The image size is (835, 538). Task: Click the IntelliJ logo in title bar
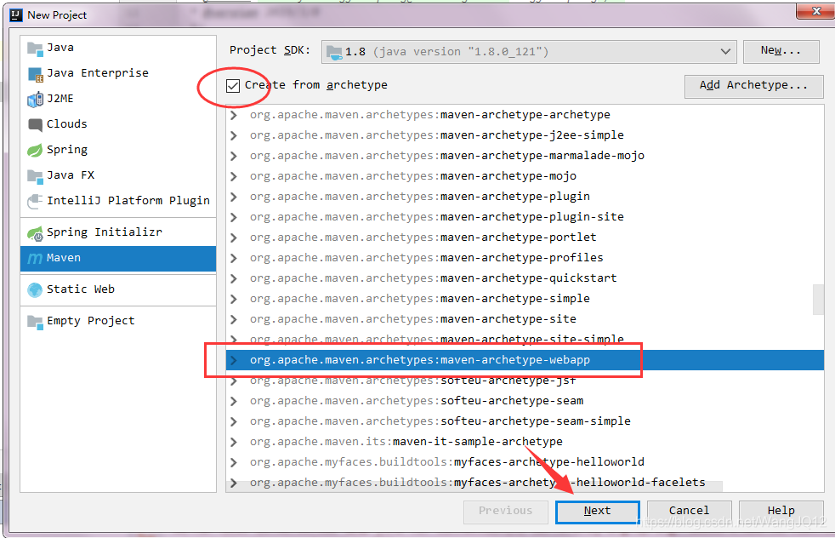click(x=16, y=15)
